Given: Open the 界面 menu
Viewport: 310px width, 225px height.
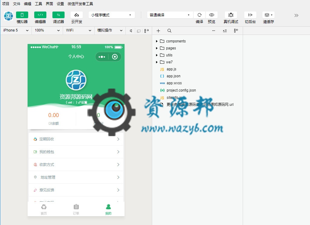Looking at the screenshot, I should pyautogui.click(x=49, y=4).
